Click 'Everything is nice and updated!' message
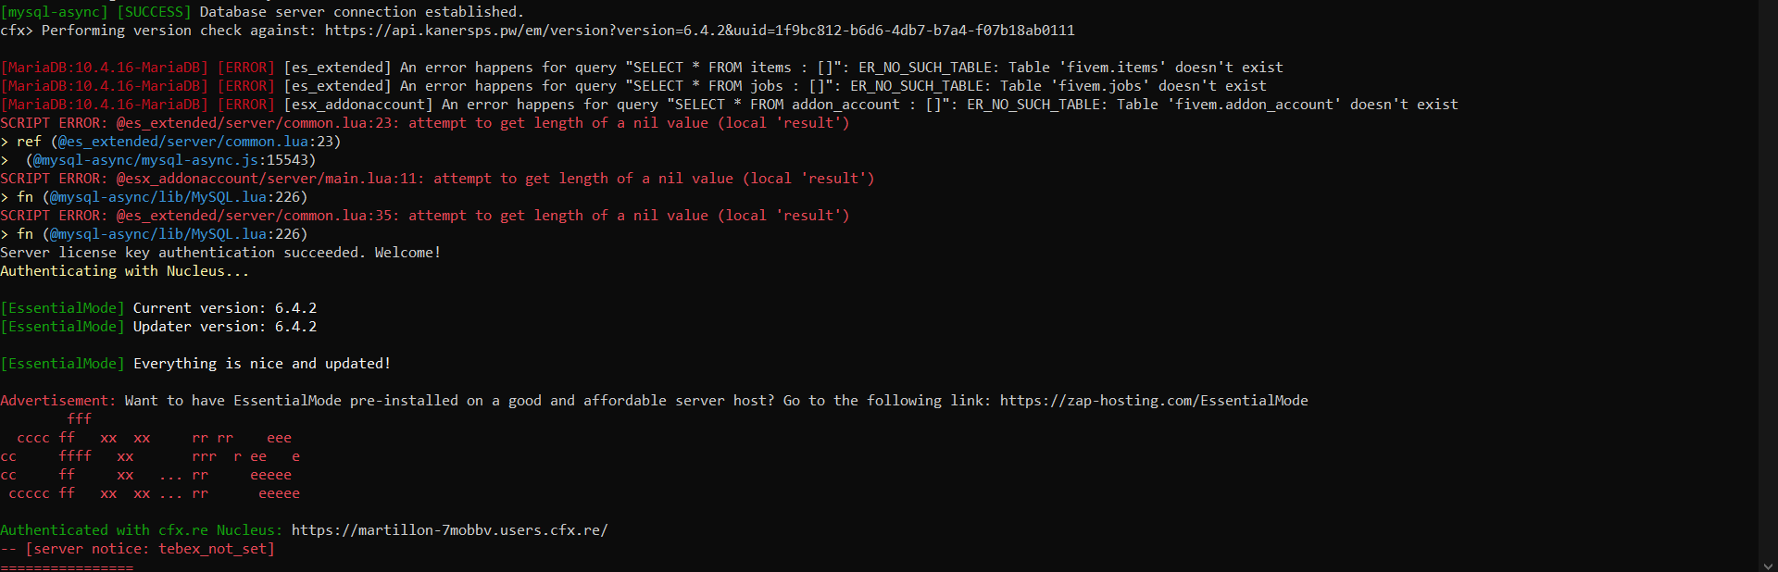This screenshot has height=572, width=1778. click(261, 364)
